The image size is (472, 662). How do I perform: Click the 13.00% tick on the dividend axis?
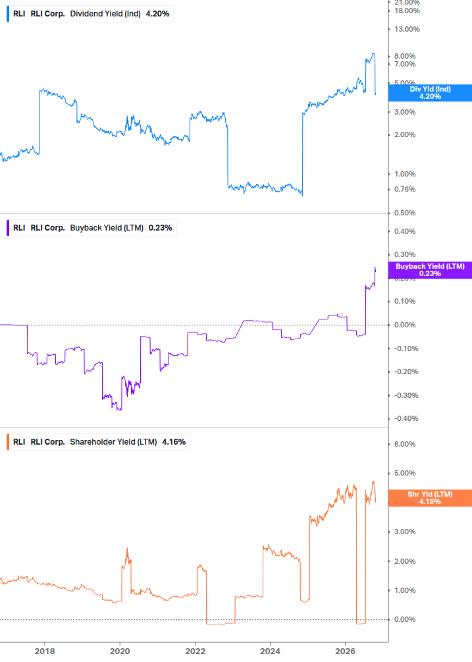(x=407, y=29)
